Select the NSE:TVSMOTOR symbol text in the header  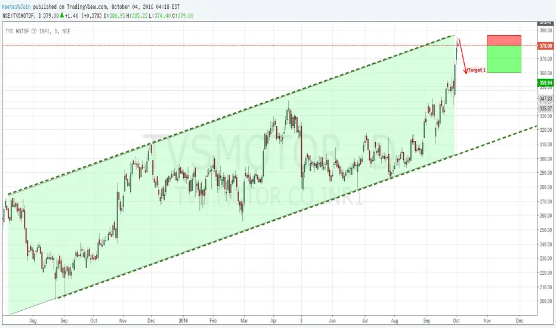[x=19, y=16]
